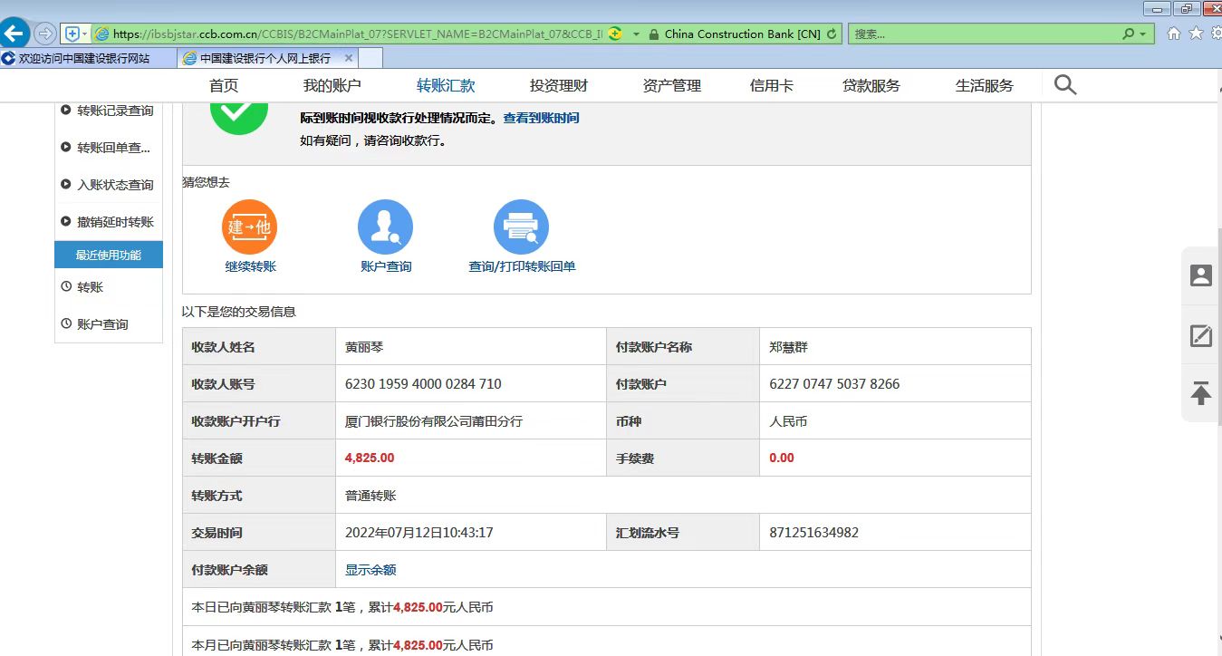Image resolution: width=1222 pixels, height=656 pixels.
Task: Click the edit feedback icon on right panel
Action: coord(1201,336)
